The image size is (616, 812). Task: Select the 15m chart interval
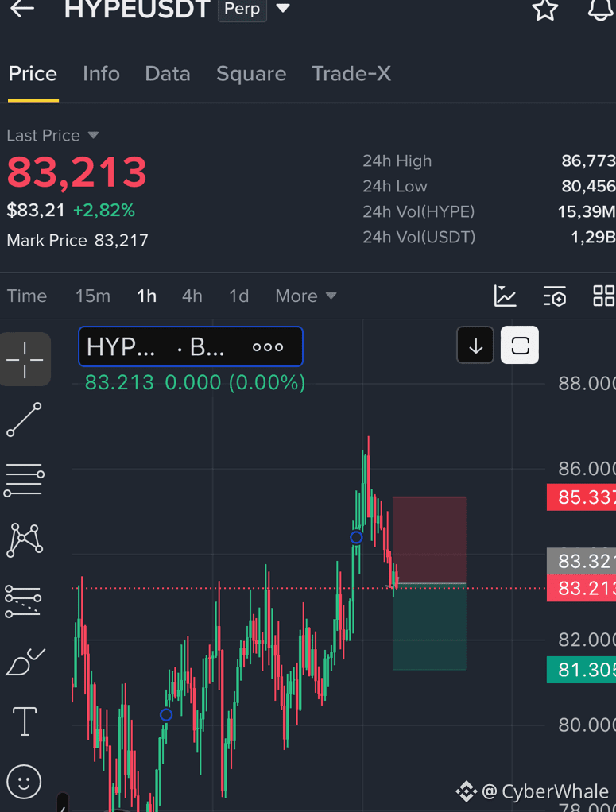coord(93,296)
